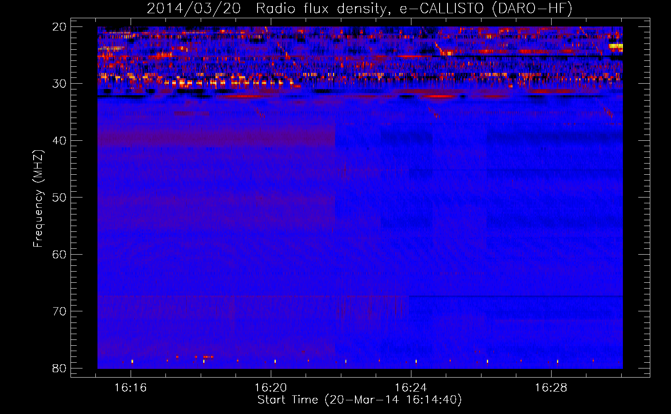
Task: Click the 'Frequency (MHZ)' axis label
Action: click(38, 198)
